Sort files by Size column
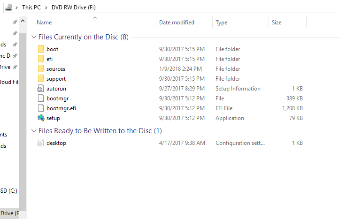 pos(276,23)
